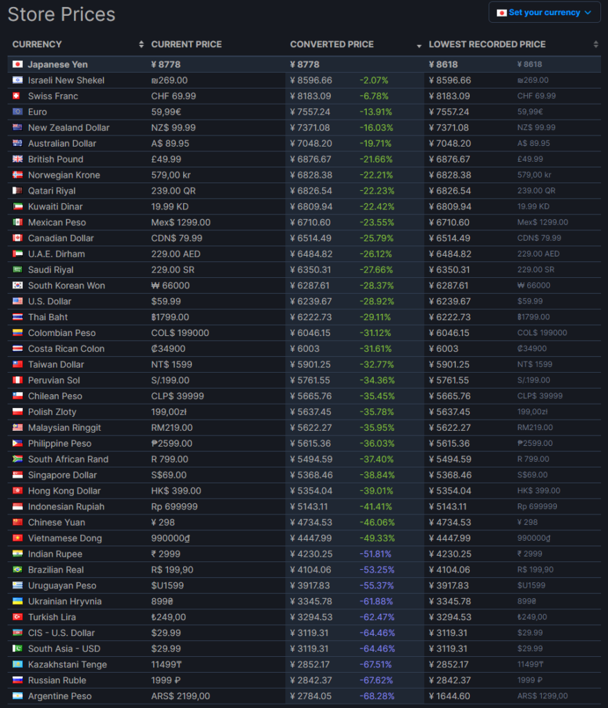Image resolution: width=608 pixels, height=708 pixels.
Task: Click the Argentine flag beside Argentine Peso
Action: pyautogui.click(x=18, y=696)
